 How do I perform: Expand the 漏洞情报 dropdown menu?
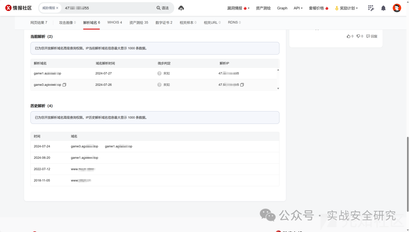click(238, 8)
